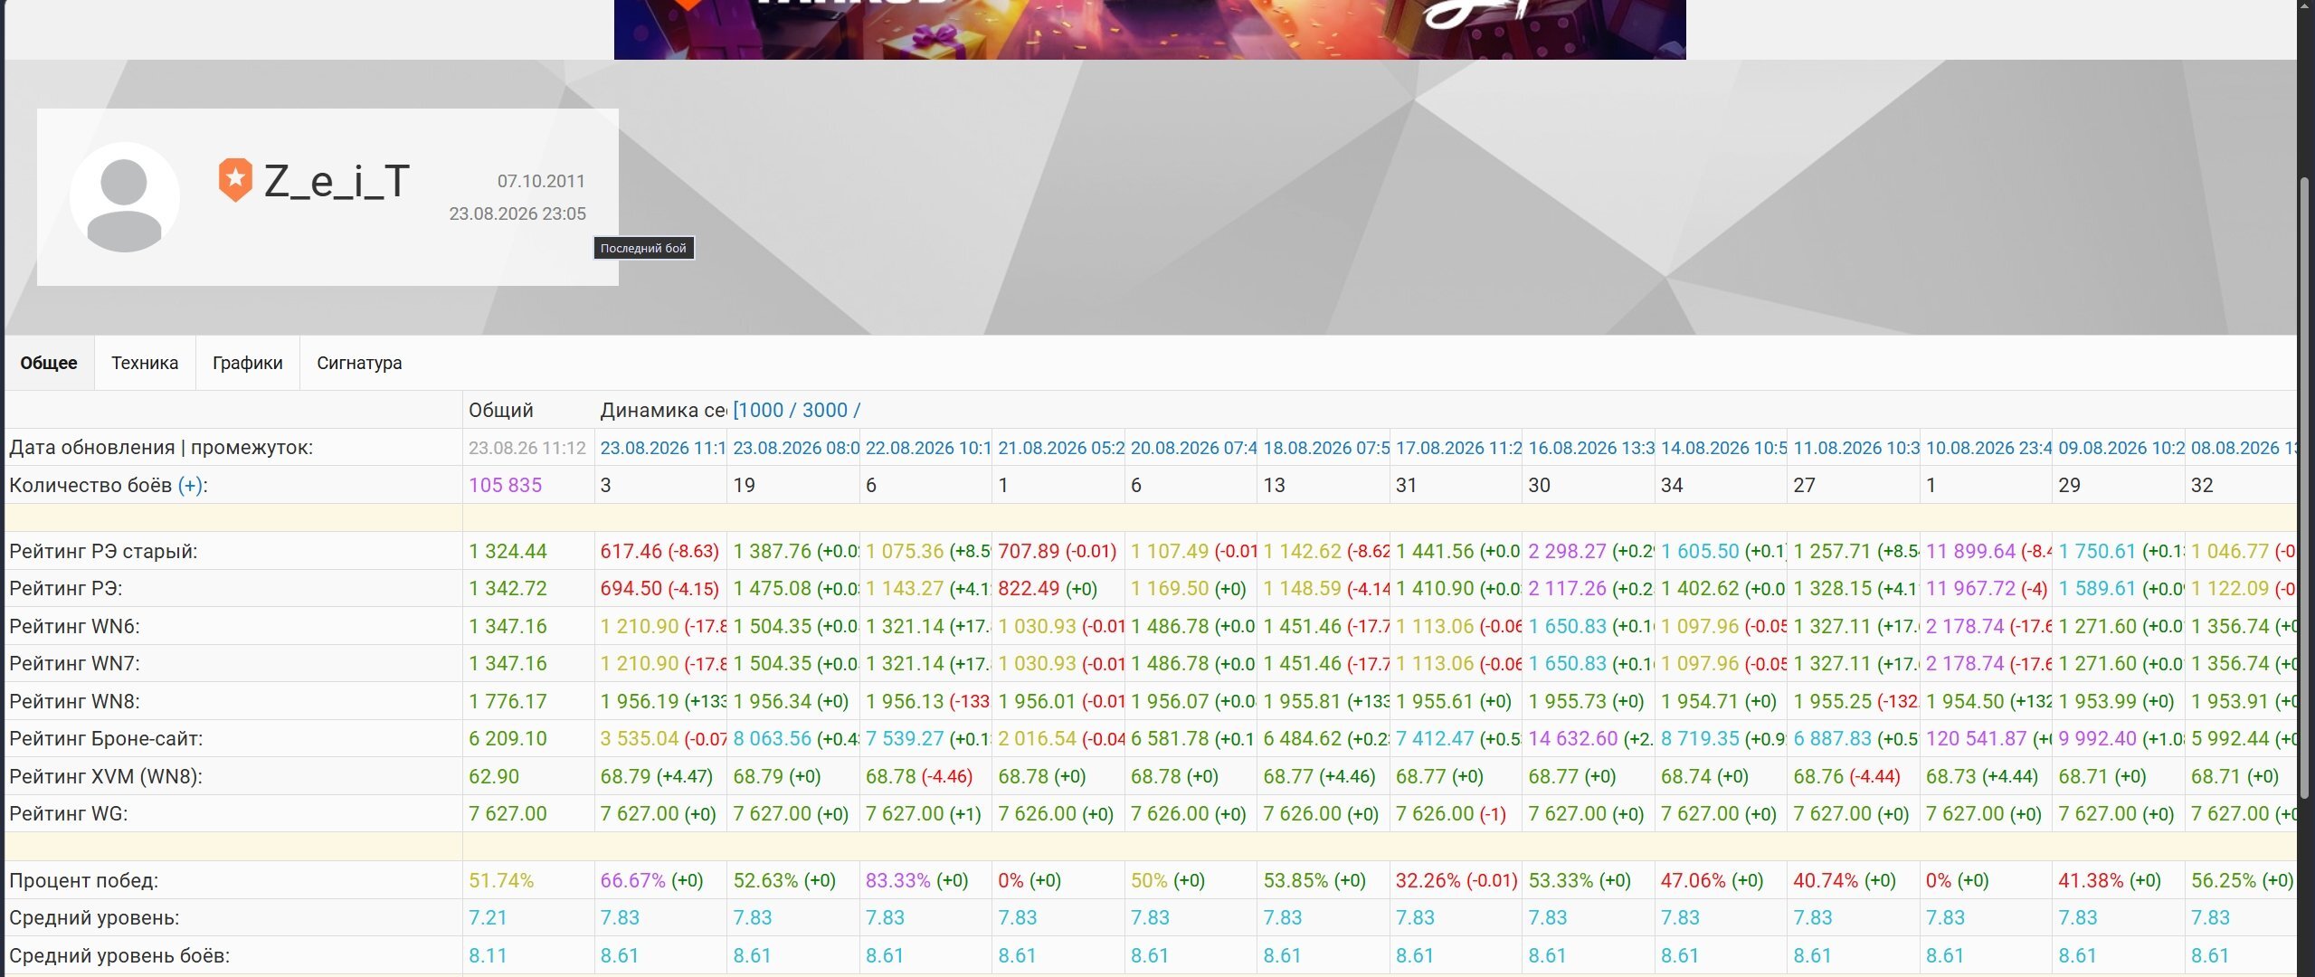Viewport: 2315px width, 977px height.
Task: Open the 17.08.2026 11:2 session date link
Action: click(1458, 448)
